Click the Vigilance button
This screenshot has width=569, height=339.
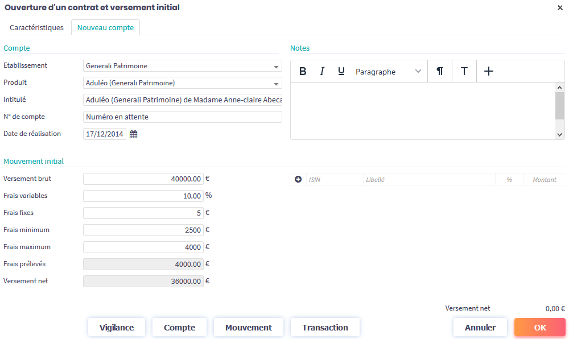point(117,328)
